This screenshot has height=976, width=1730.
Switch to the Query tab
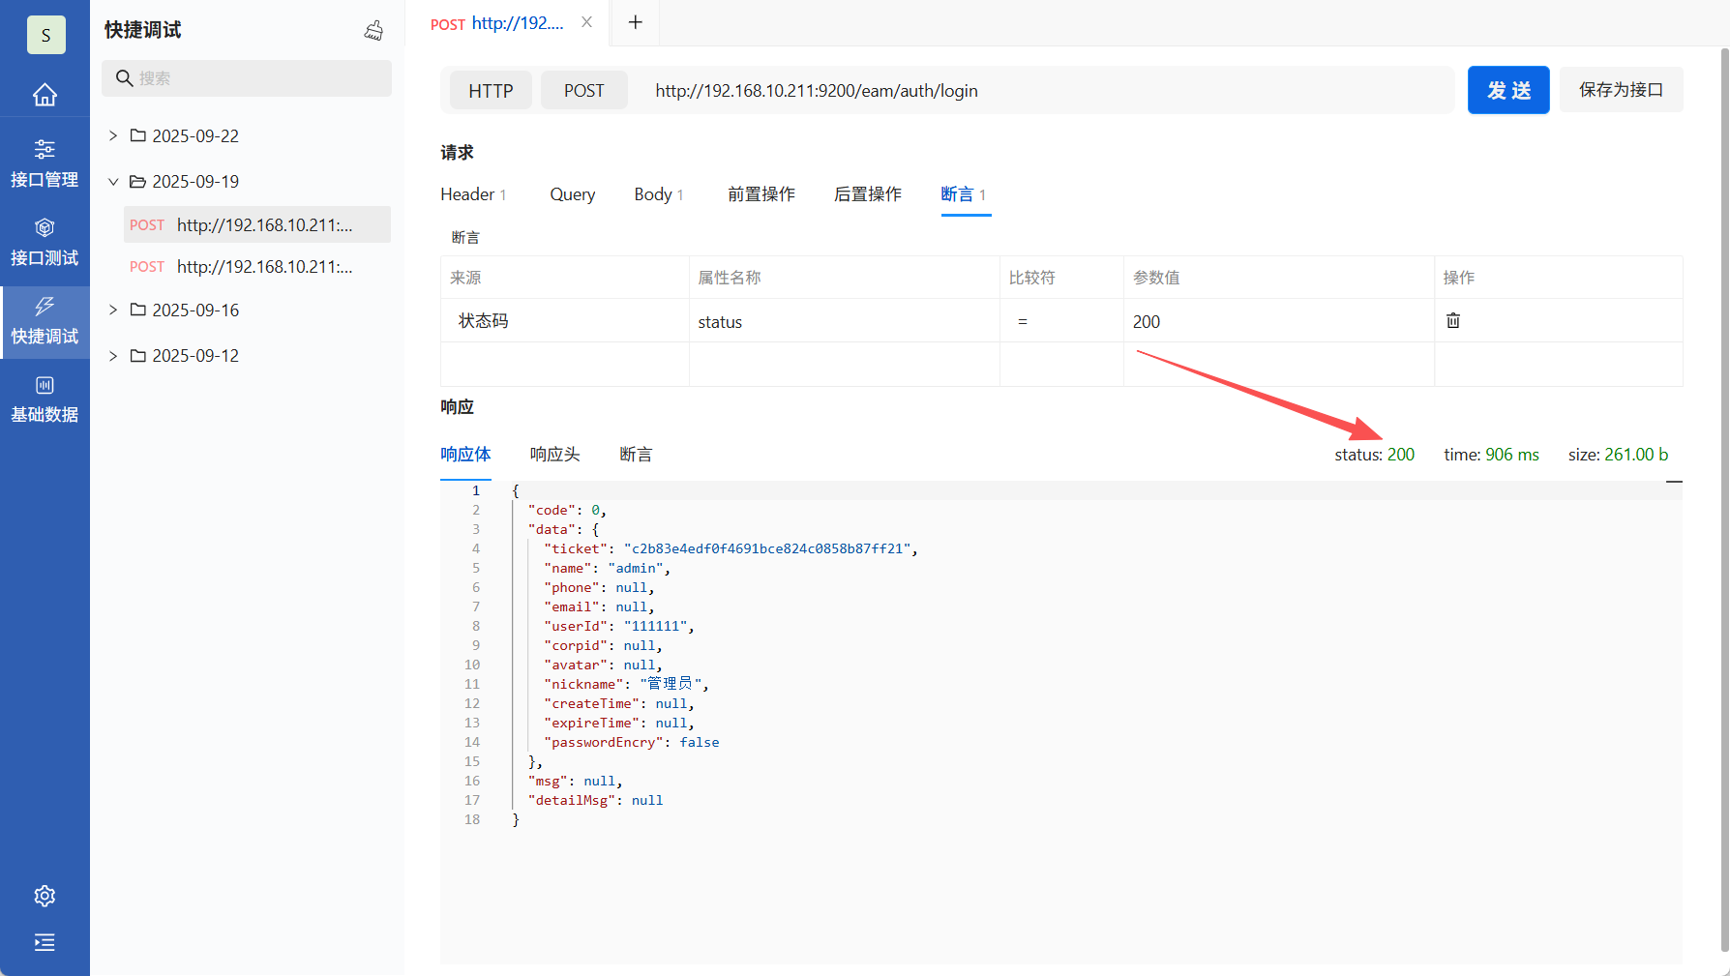pos(573,194)
